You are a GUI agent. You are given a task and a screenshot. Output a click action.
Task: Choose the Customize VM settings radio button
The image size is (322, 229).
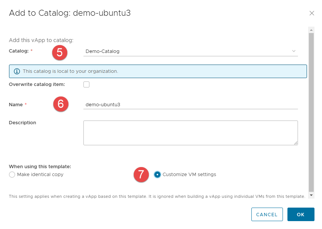tap(157, 175)
